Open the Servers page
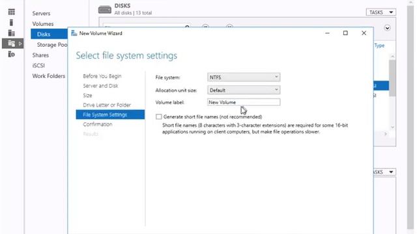 [x=41, y=13]
